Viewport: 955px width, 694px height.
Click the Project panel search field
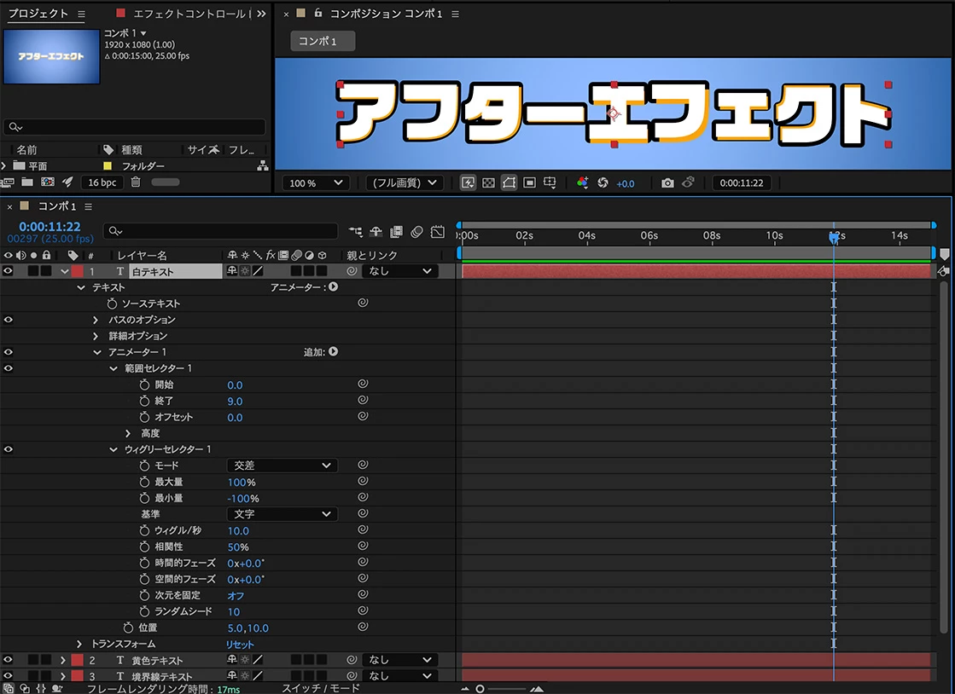pos(134,126)
